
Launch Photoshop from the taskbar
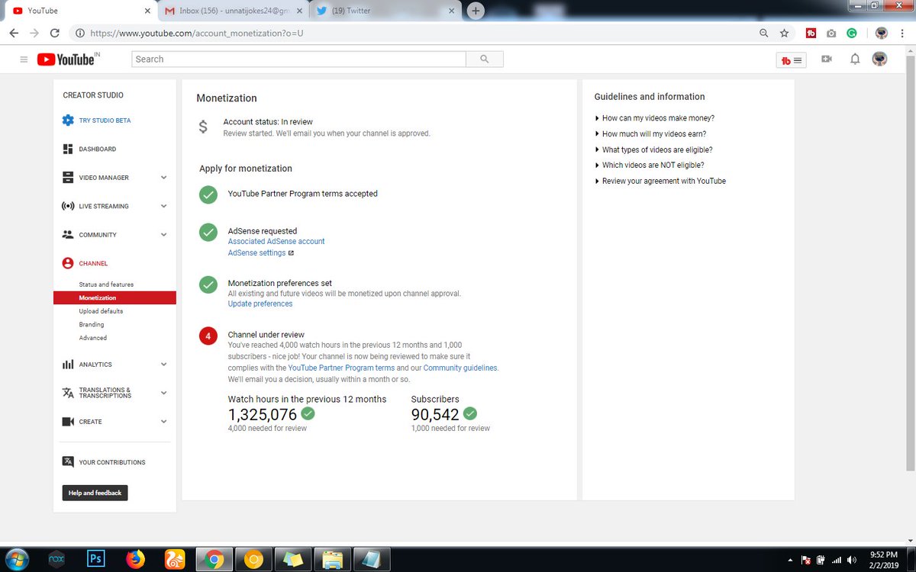tap(96, 558)
